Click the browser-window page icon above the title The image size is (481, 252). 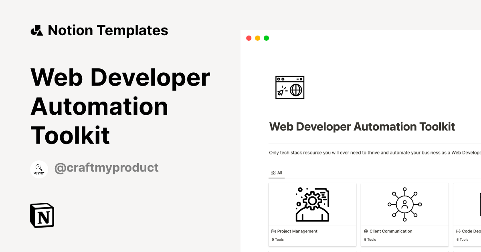(289, 87)
